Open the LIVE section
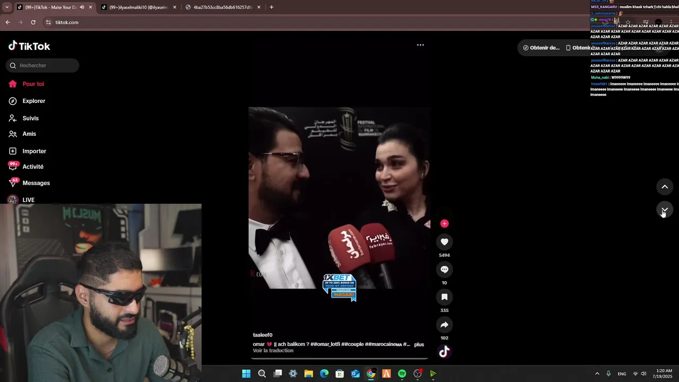 [28, 200]
